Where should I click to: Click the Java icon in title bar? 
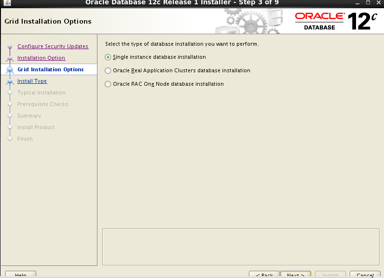click(x=7, y=3)
